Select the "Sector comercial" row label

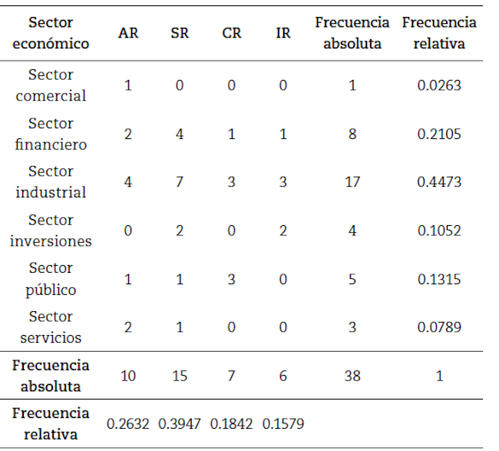51,85
